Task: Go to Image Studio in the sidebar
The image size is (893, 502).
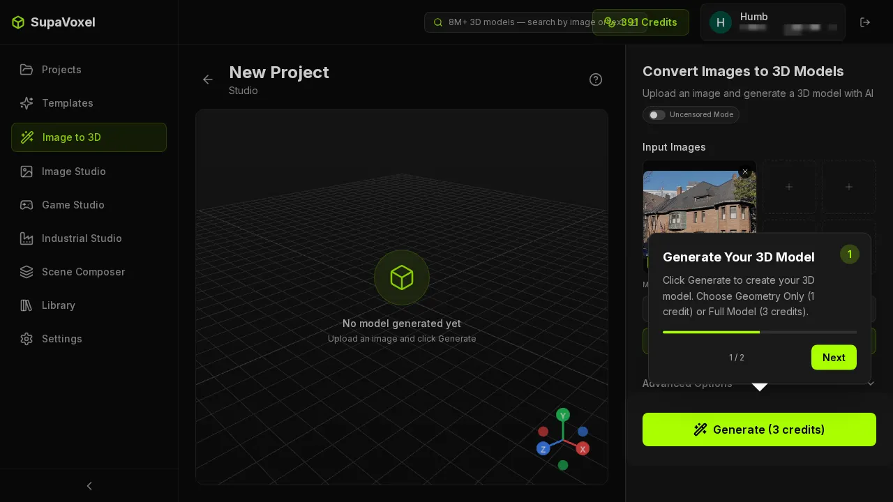Action: click(89, 172)
